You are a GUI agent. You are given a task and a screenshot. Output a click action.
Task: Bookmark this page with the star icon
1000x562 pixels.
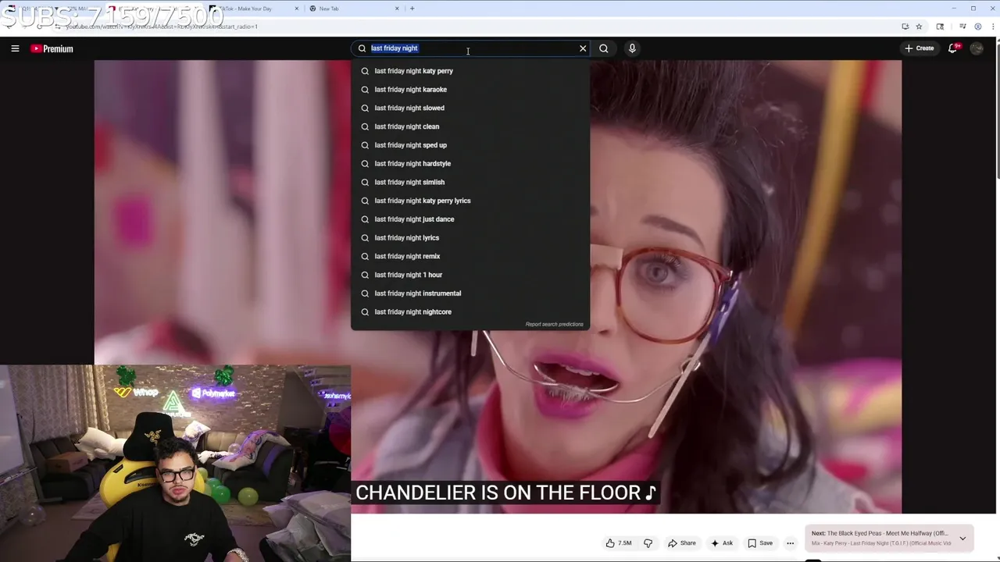point(919,27)
